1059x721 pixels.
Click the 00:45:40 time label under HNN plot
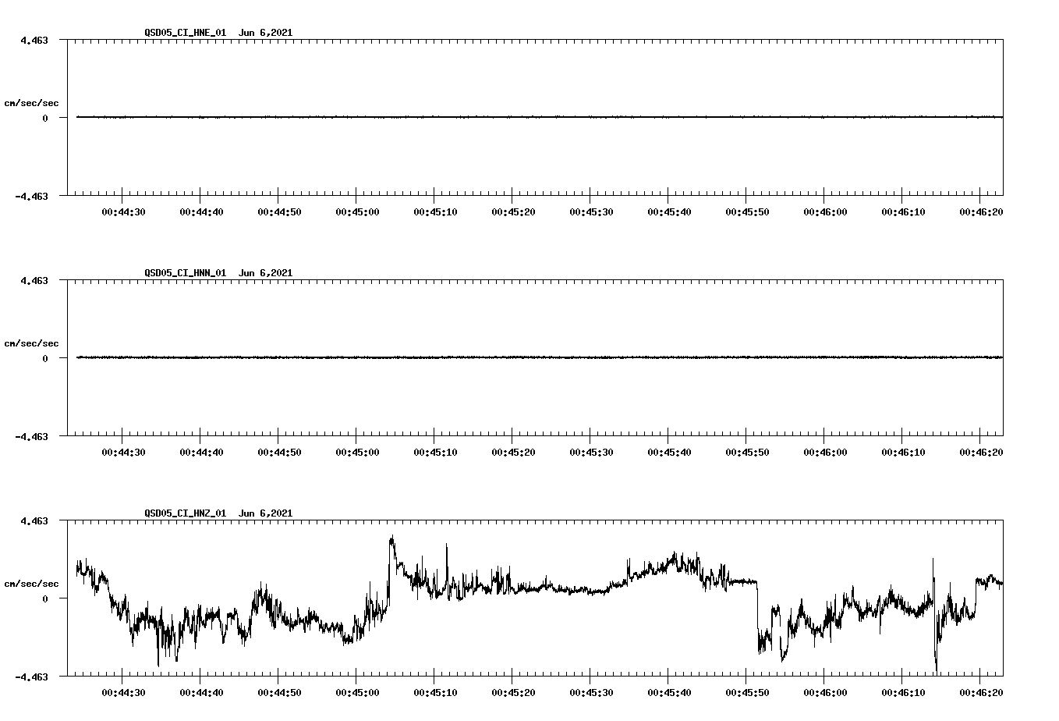[669, 453]
